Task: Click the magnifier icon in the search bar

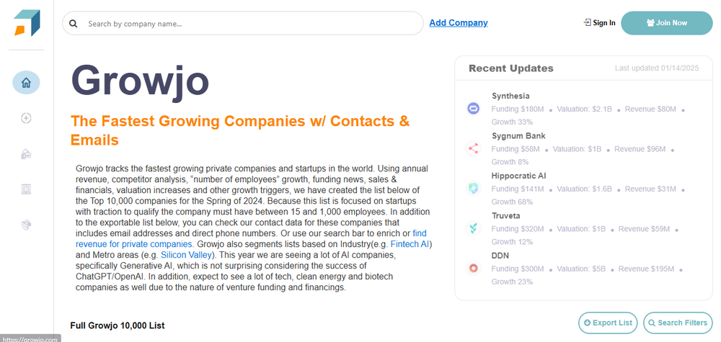Action: point(73,23)
